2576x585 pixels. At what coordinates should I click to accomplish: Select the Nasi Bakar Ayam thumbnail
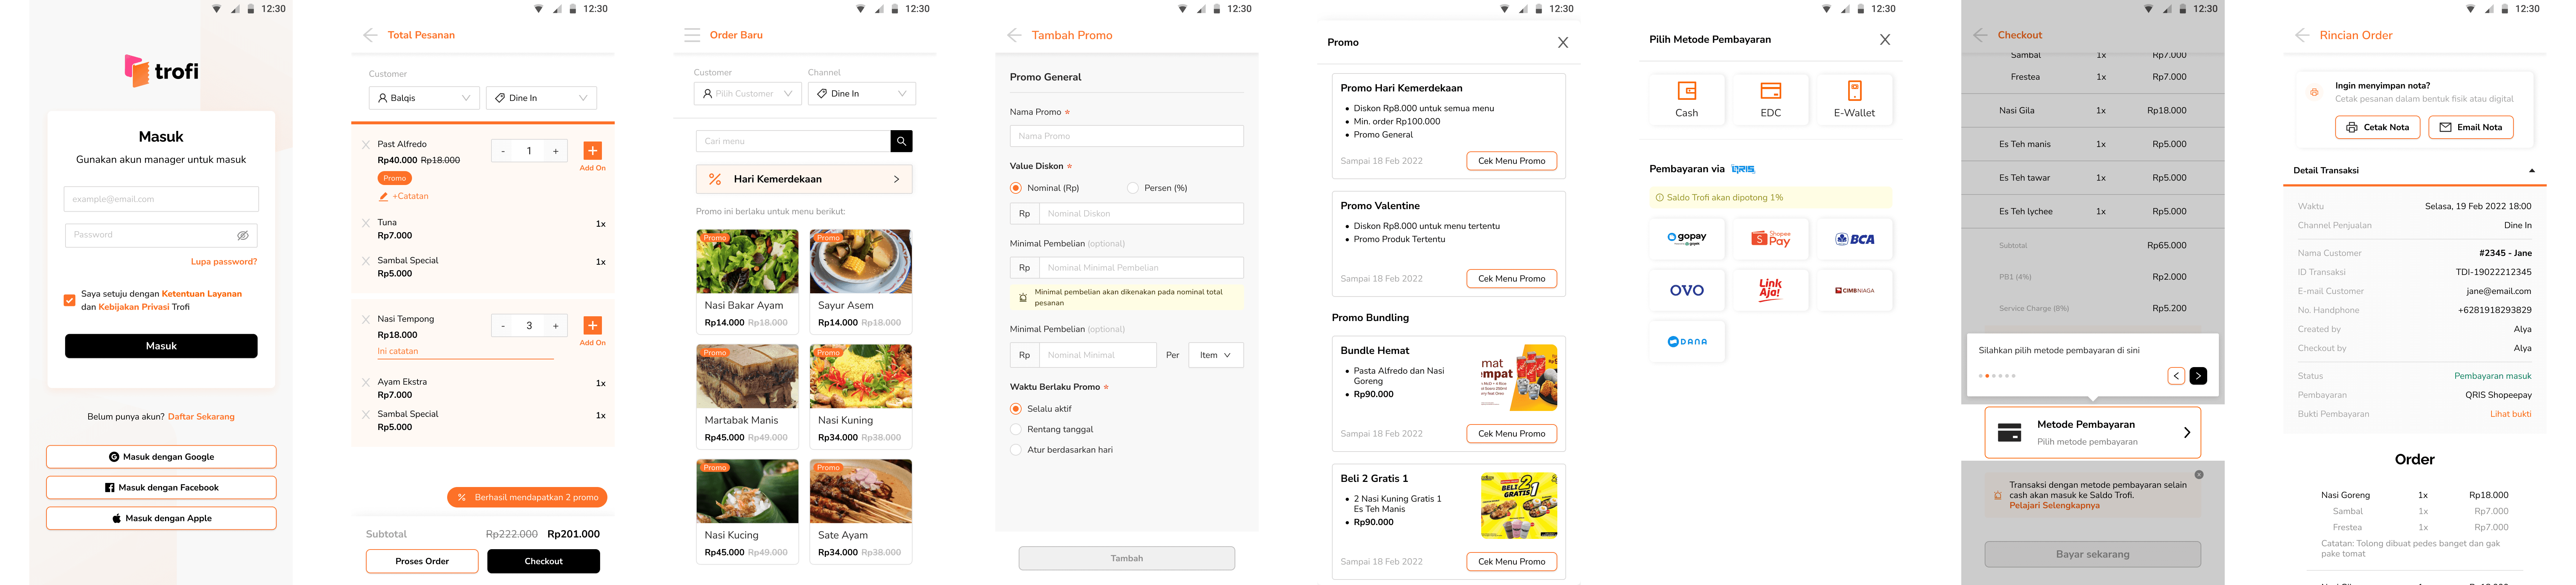pos(747,261)
